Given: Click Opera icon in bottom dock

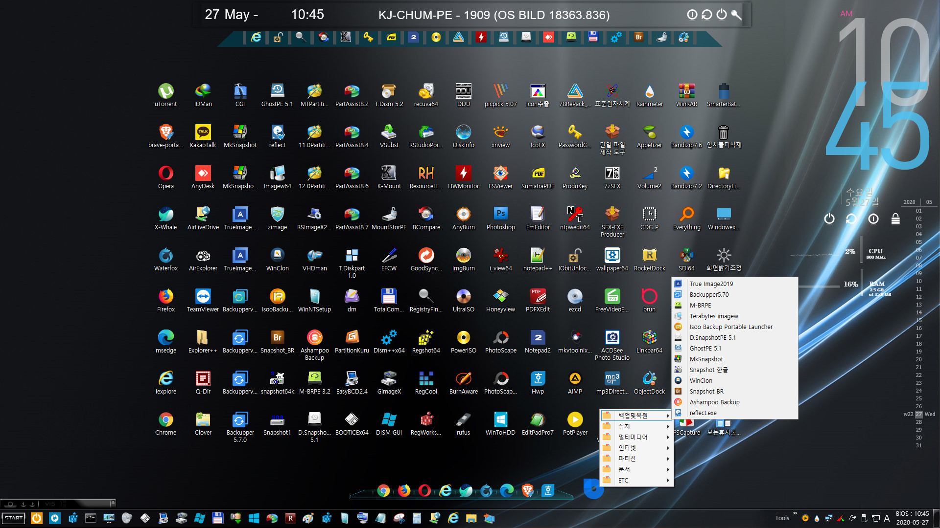Looking at the screenshot, I should click(x=424, y=490).
